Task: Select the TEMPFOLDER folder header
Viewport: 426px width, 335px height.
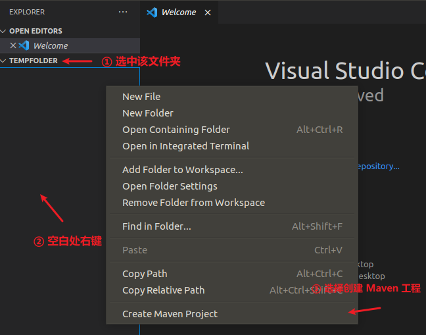Action: (x=70, y=61)
